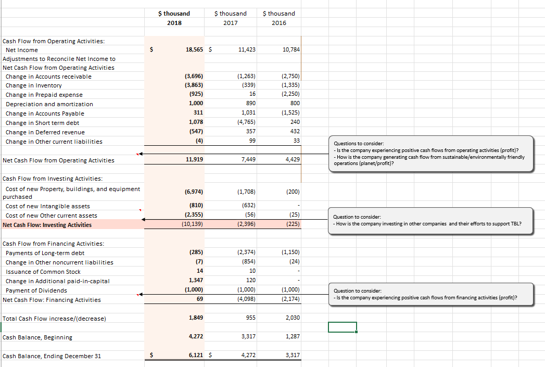This screenshot has width=545, height=367.
Task: Click the callout asking about investing in other companies
Action: pos(431,220)
